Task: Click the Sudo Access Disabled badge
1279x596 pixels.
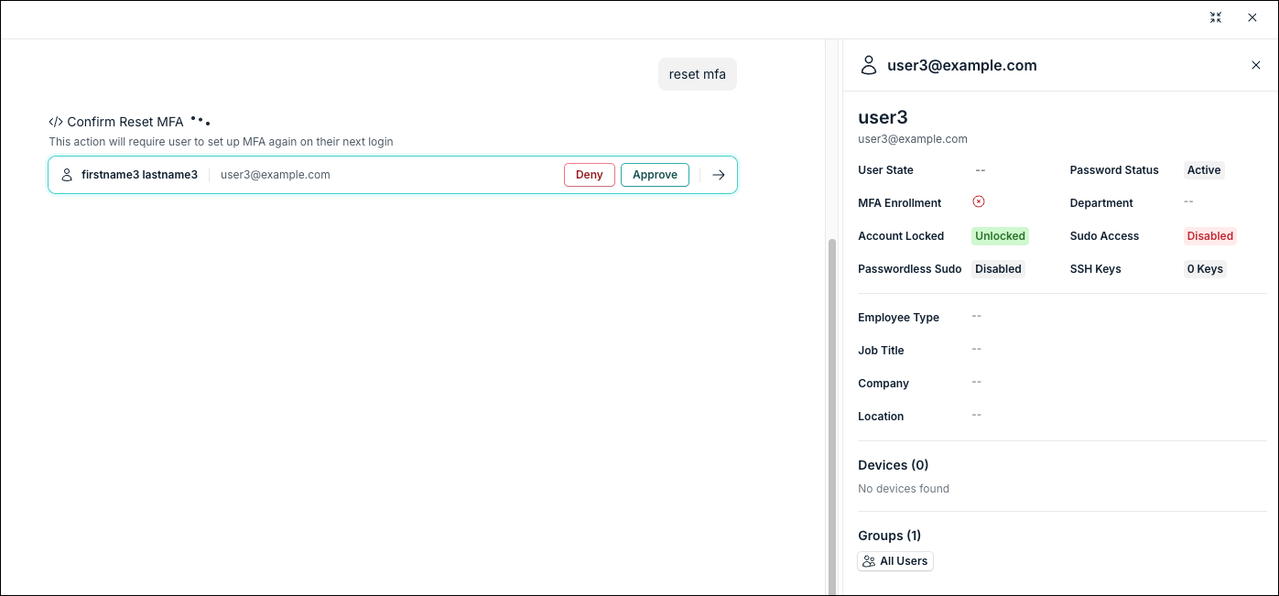Action: [1209, 236]
